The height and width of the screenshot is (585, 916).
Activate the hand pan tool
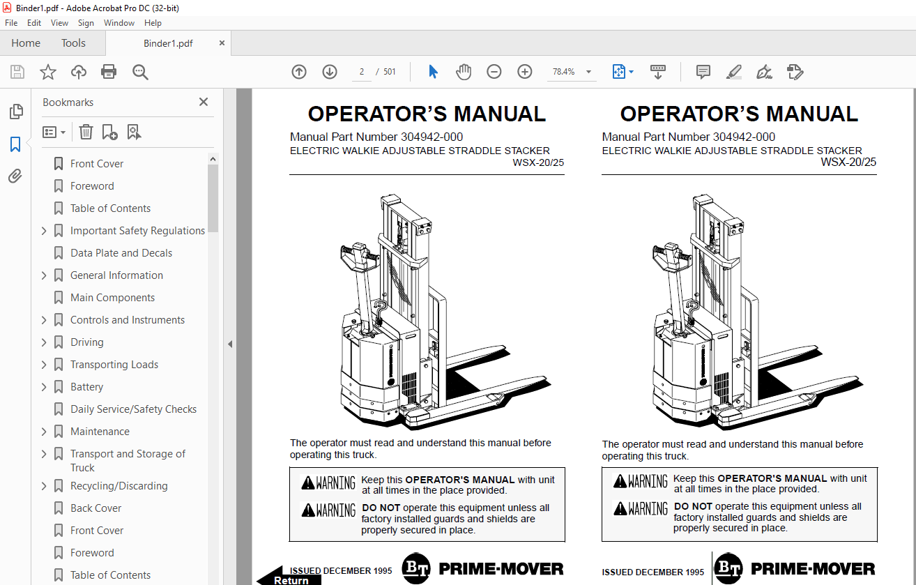[464, 72]
